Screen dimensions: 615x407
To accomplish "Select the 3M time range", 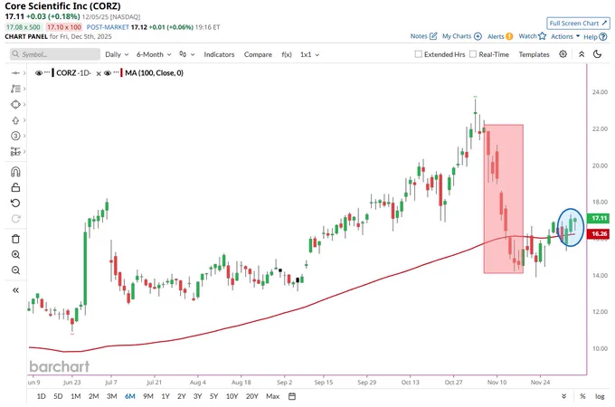I will [112, 396].
